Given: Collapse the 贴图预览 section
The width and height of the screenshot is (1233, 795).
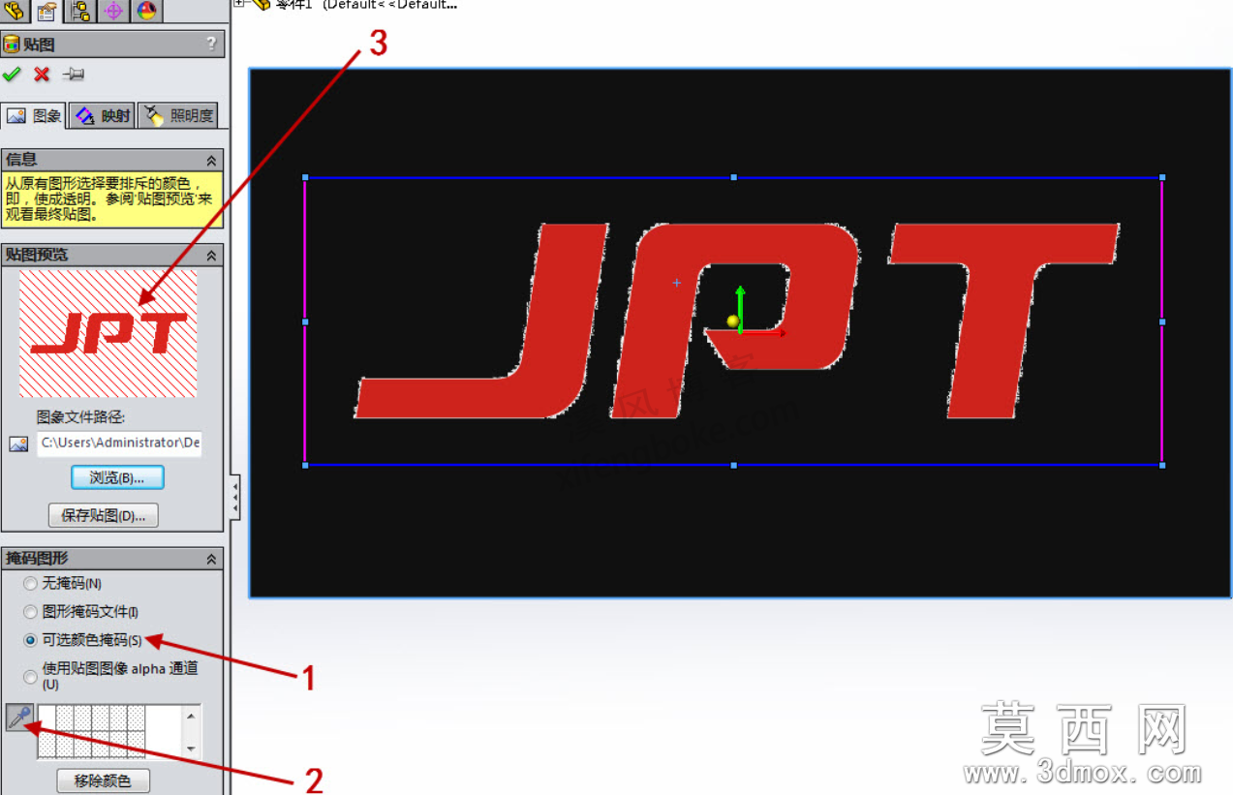Looking at the screenshot, I should [x=211, y=255].
